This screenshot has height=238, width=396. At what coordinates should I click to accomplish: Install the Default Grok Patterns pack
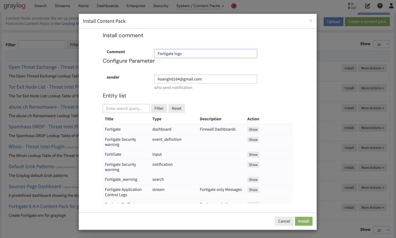(349, 168)
